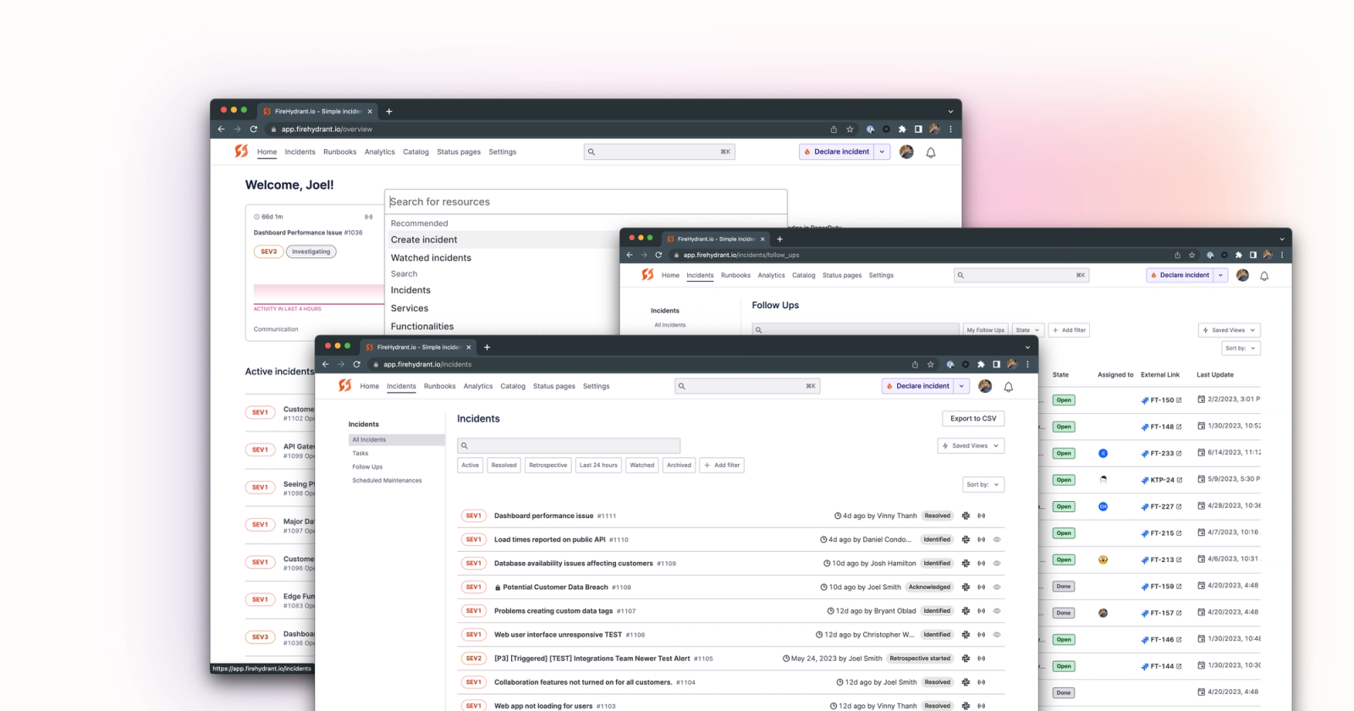Viewport: 1354px width, 711px height.
Task: Toggle Active filter chip in Incidents window
Action: coord(471,465)
